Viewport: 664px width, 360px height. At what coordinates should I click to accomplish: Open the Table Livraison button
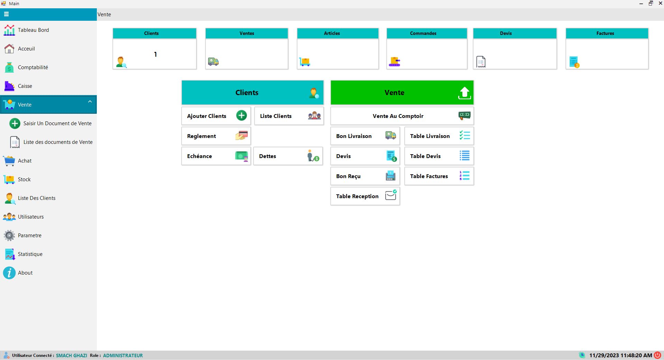click(439, 136)
